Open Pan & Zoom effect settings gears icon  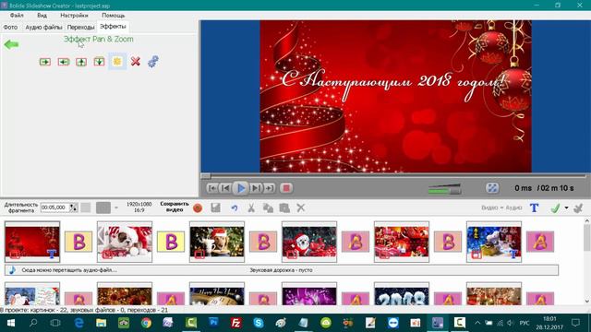point(153,62)
